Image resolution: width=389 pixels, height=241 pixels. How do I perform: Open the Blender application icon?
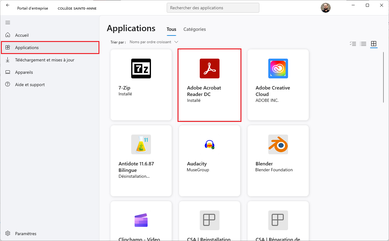[x=278, y=144]
